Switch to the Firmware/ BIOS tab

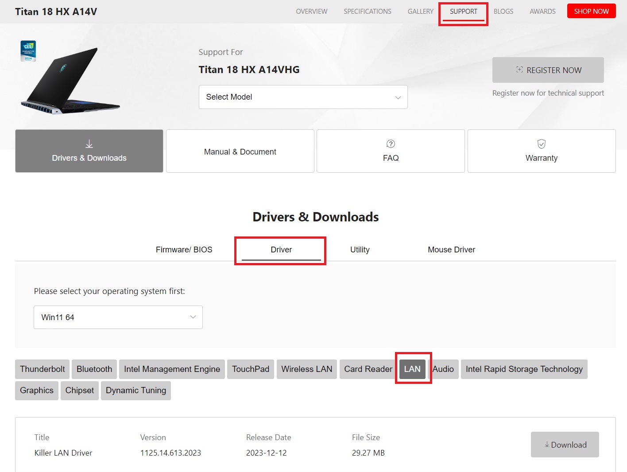(x=184, y=250)
